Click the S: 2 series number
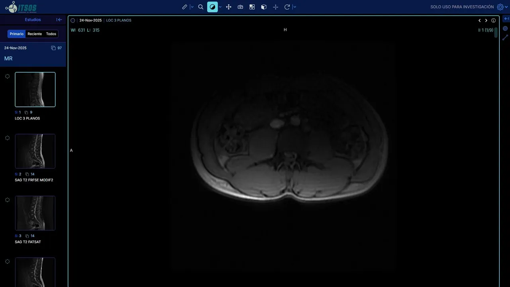 point(18,174)
